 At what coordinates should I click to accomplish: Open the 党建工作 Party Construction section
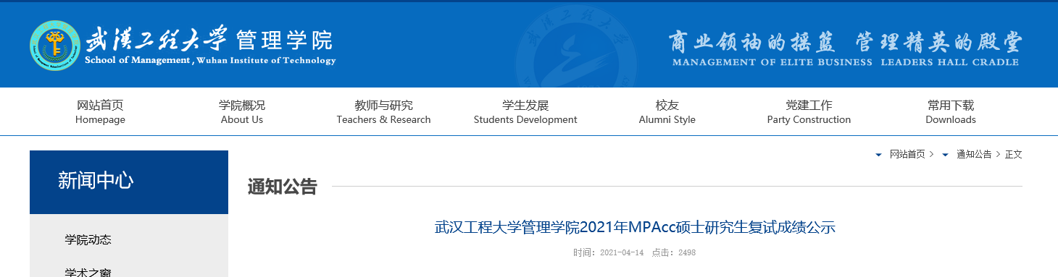(x=809, y=112)
